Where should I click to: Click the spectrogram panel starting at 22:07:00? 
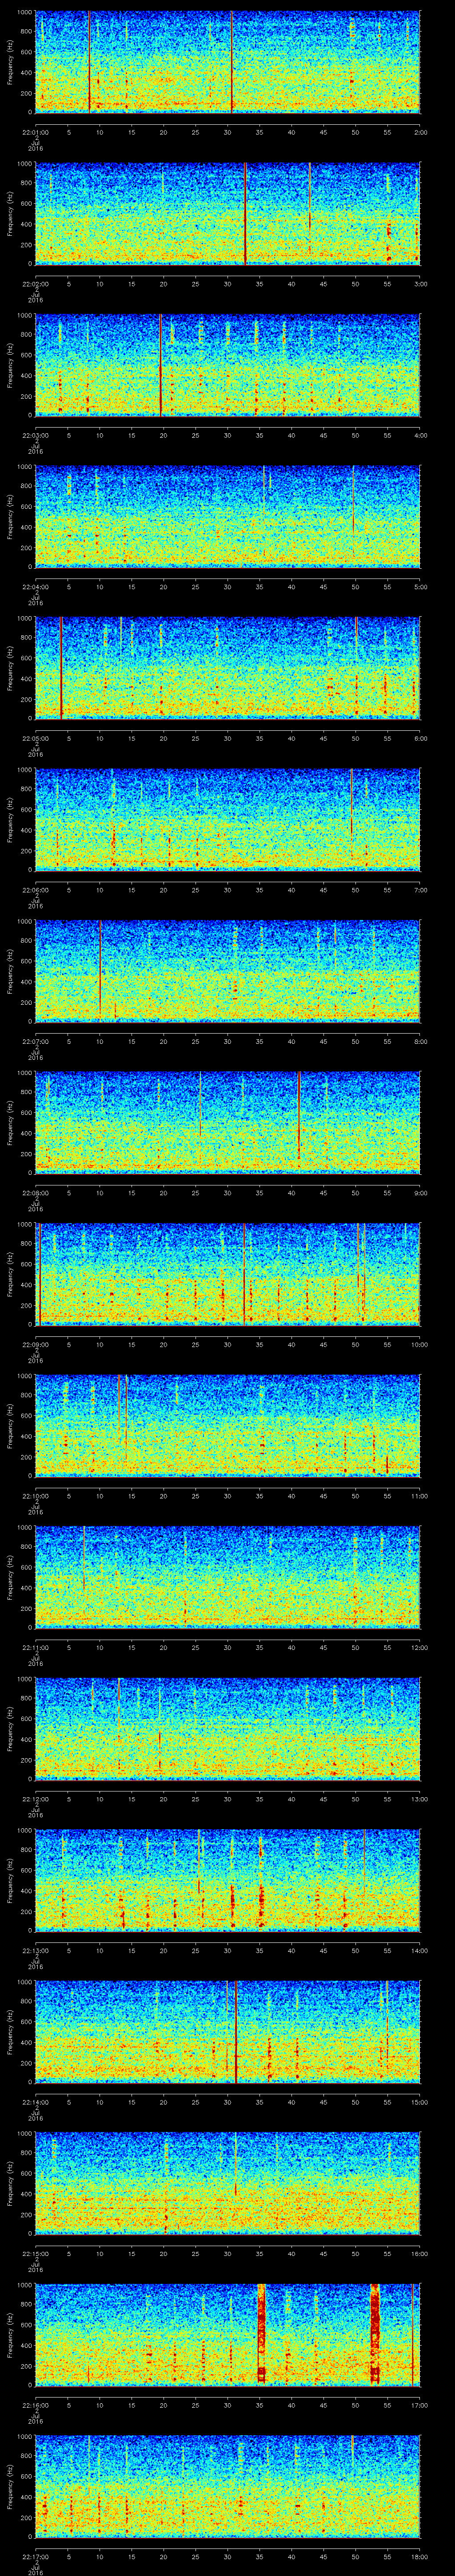(x=228, y=971)
